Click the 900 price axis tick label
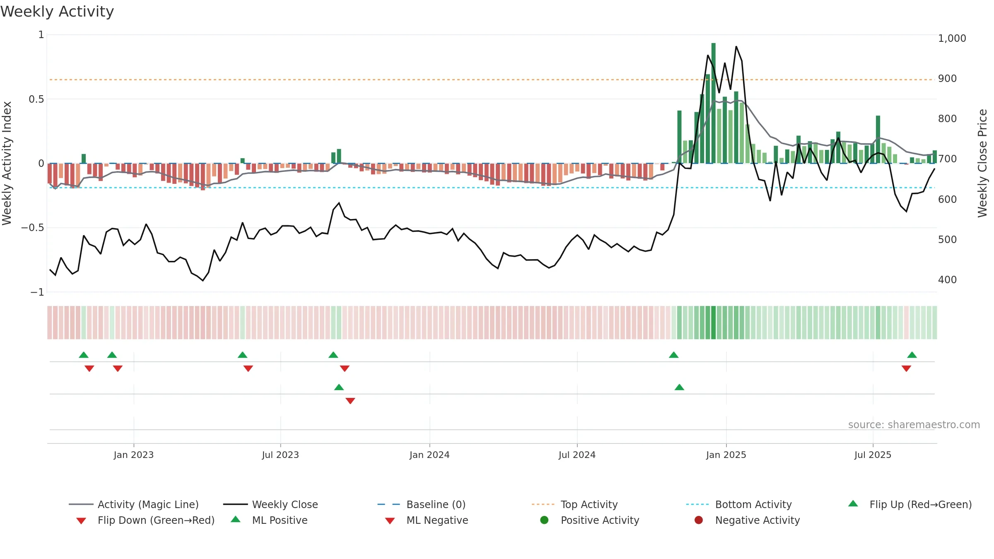This screenshot has width=994, height=559. 948,79
